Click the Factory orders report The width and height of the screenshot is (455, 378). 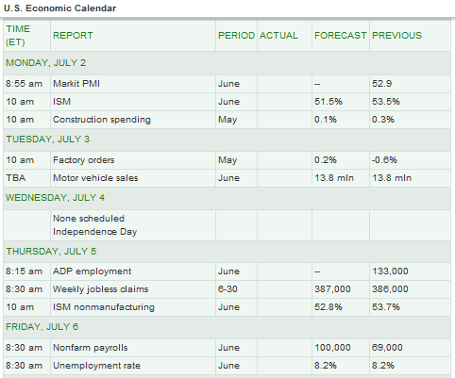[x=83, y=160]
